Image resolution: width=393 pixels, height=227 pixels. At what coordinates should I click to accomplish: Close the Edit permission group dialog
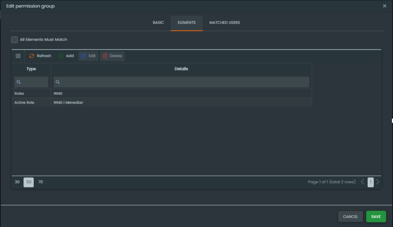click(x=385, y=6)
